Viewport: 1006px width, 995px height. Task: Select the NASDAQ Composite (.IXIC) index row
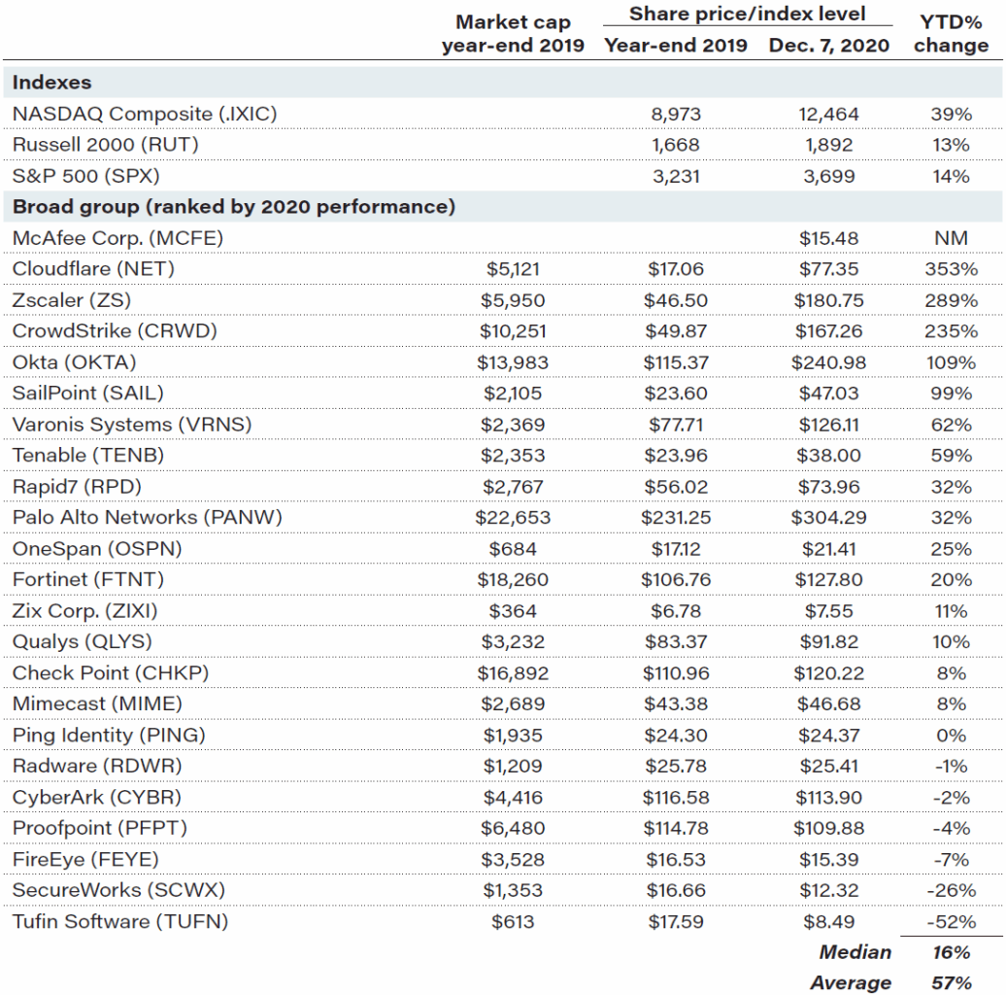pos(145,114)
